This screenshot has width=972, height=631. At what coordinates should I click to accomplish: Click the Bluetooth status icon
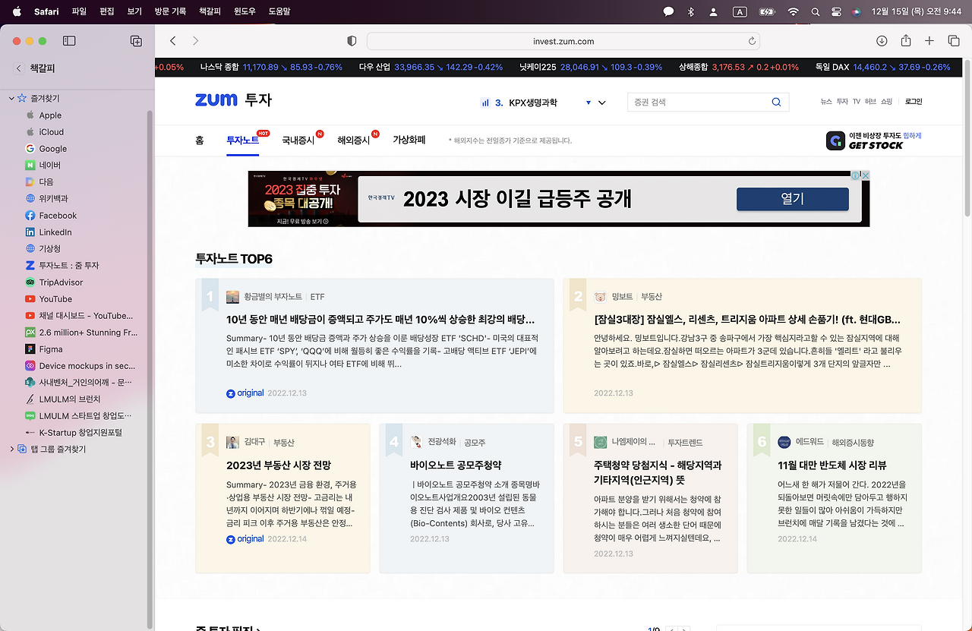click(x=691, y=12)
